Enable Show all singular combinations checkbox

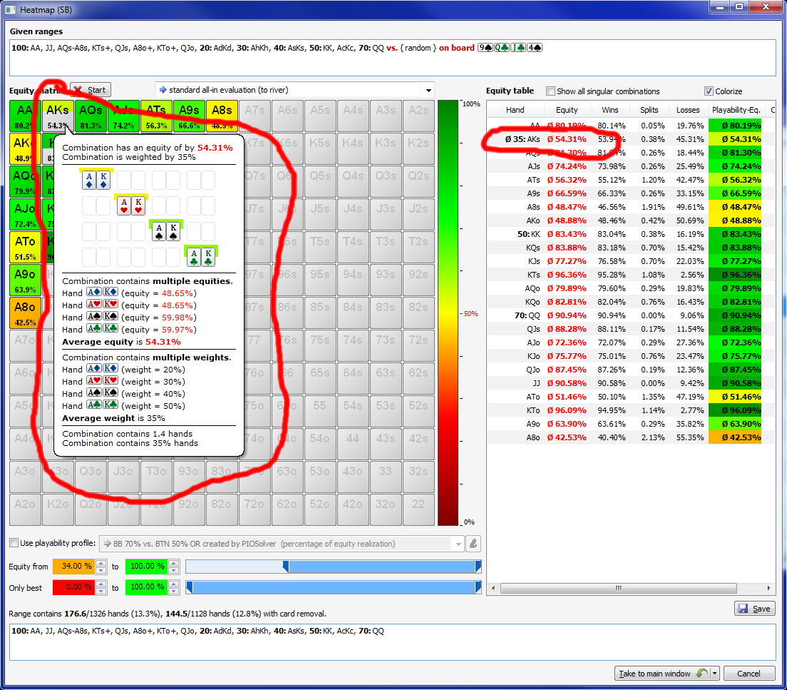pyautogui.click(x=550, y=91)
